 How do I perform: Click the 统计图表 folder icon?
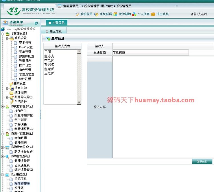pos(11,93)
